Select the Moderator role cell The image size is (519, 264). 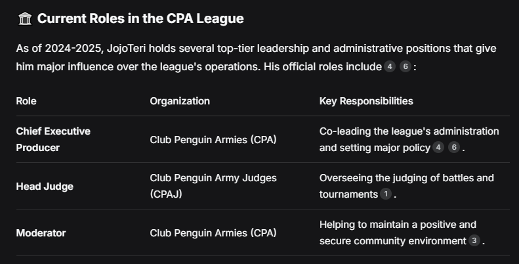41,233
